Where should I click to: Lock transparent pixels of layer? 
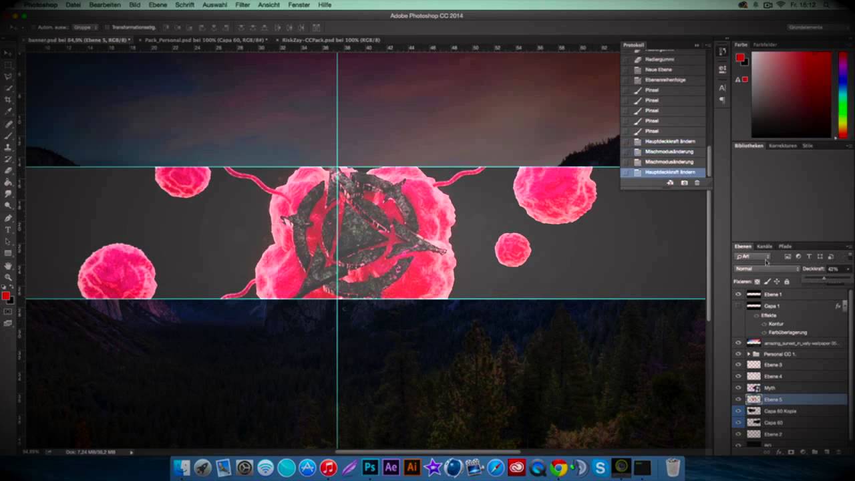pyautogui.click(x=757, y=281)
